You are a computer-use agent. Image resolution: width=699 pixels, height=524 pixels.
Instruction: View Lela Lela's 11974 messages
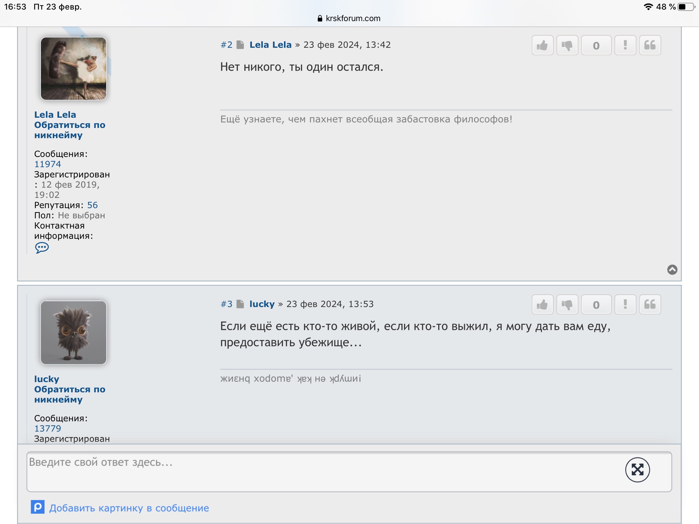pyautogui.click(x=47, y=164)
